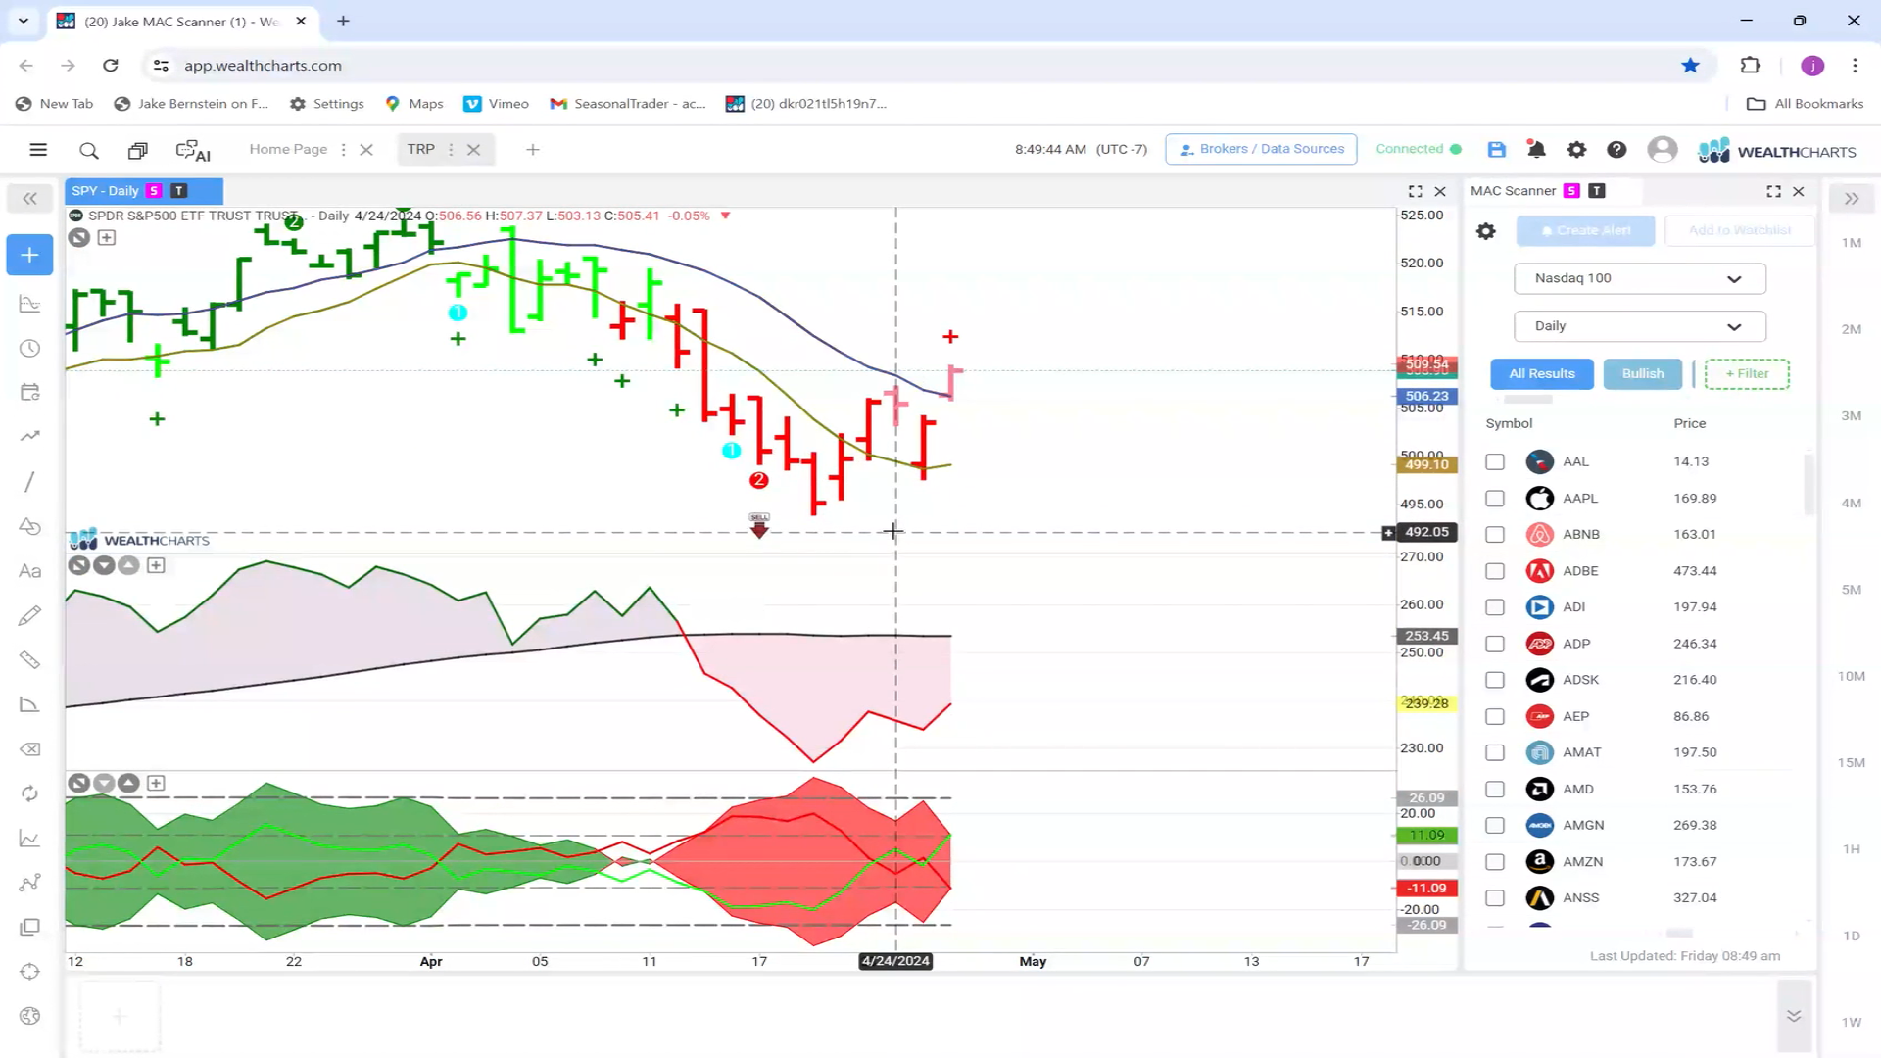Select the 1M timeframe option
1881x1058 pixels.
1852,243
